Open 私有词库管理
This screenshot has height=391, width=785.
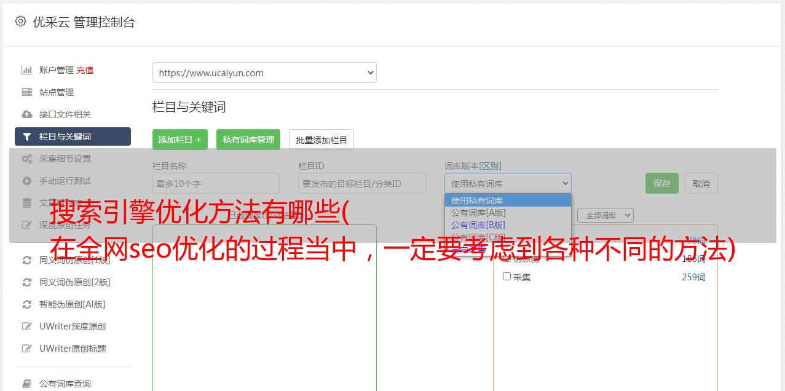248,140
